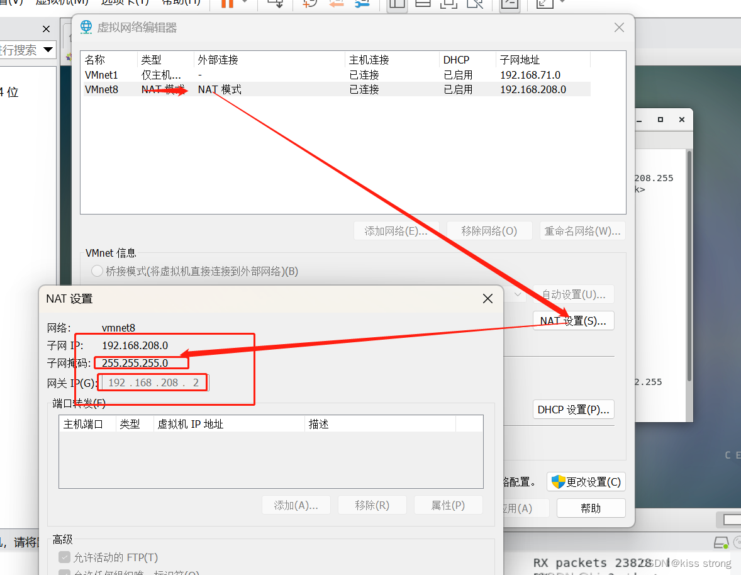Enable 允许活动的 FTP(T) checkbox
741x575 pixels.
65,556
